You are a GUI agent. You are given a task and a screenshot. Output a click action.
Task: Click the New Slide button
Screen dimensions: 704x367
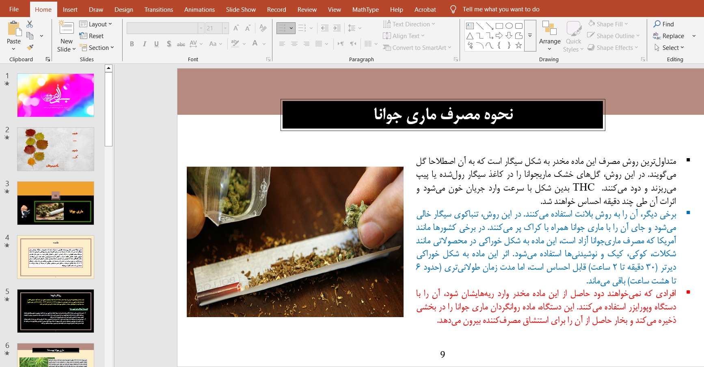(66, 32)
